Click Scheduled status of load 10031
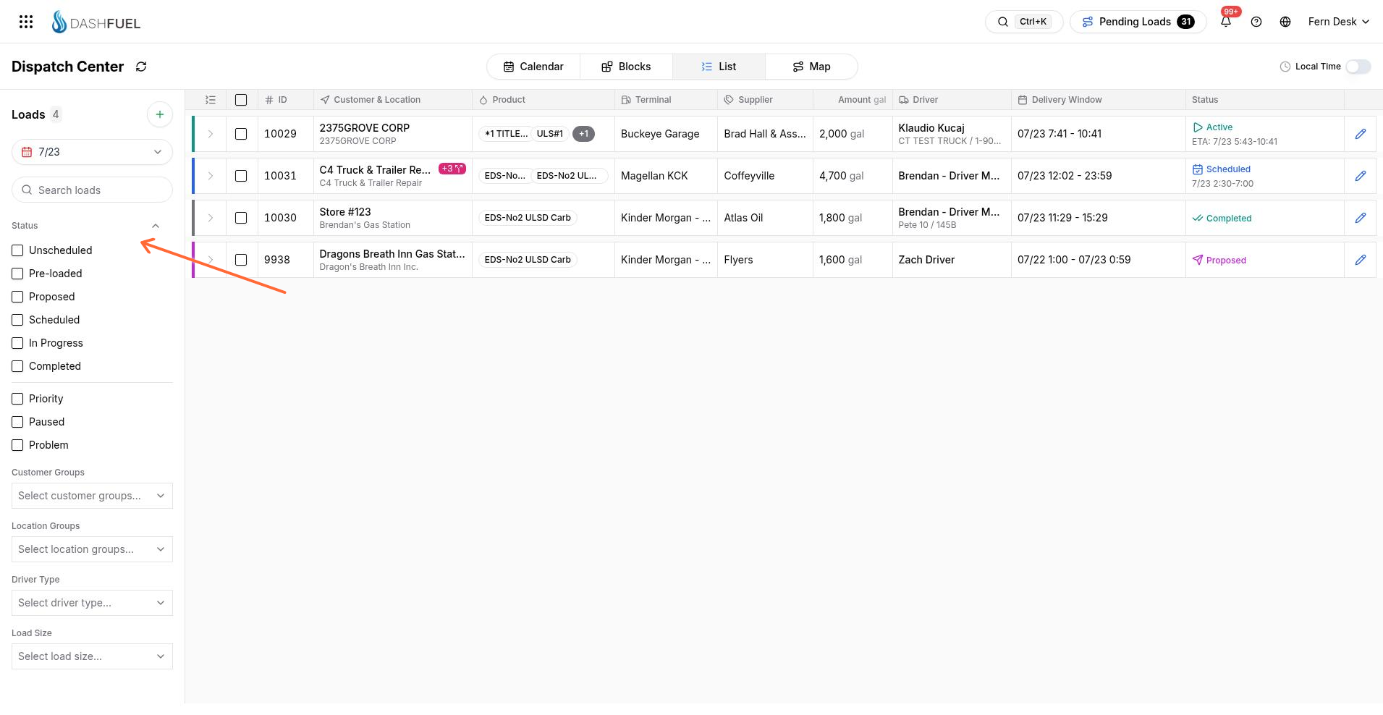 1222,169
